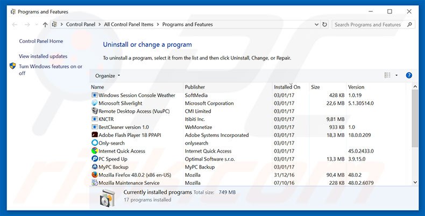Open the Control Panel Home link
This screenshot has height=216, width=425.
coord(41,41)
